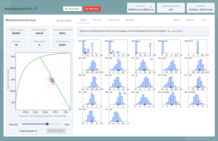View the Logs tab
This screenshot has width=218, height=141.
click(x=203, y=20)
